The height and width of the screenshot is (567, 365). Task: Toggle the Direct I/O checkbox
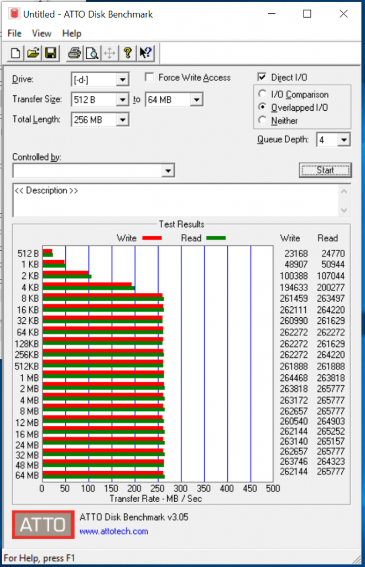coord(262,77)
